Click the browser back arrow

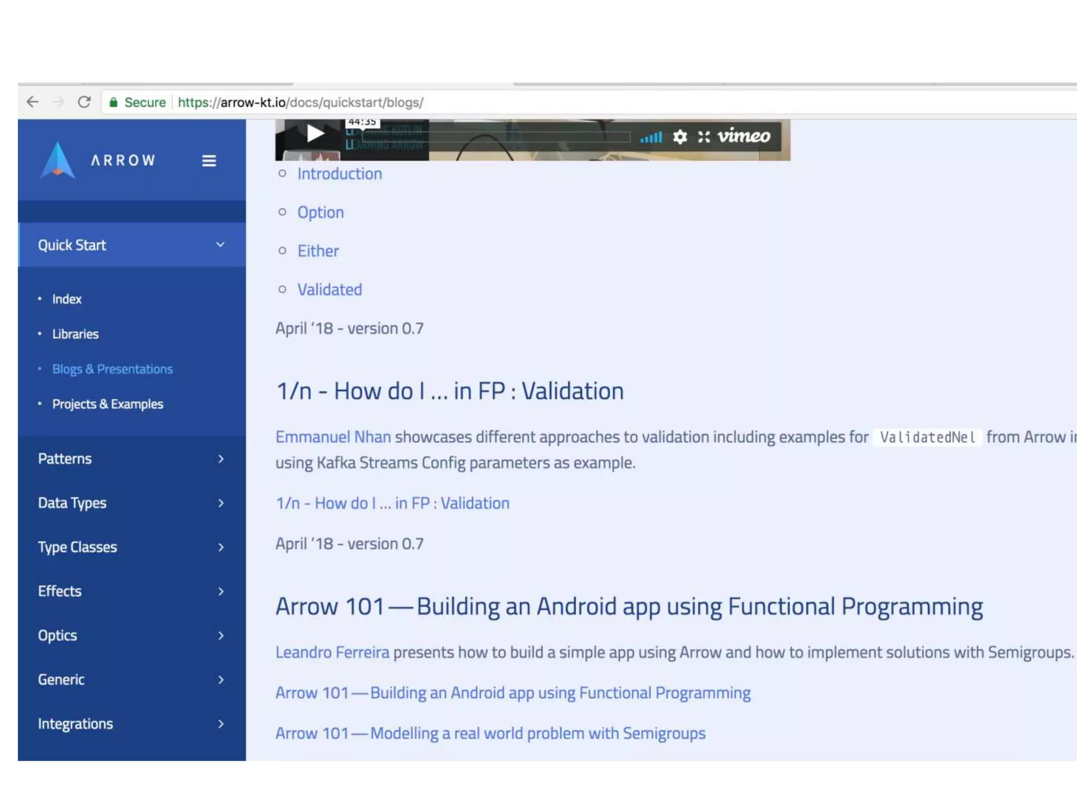[x=33, y=102]
